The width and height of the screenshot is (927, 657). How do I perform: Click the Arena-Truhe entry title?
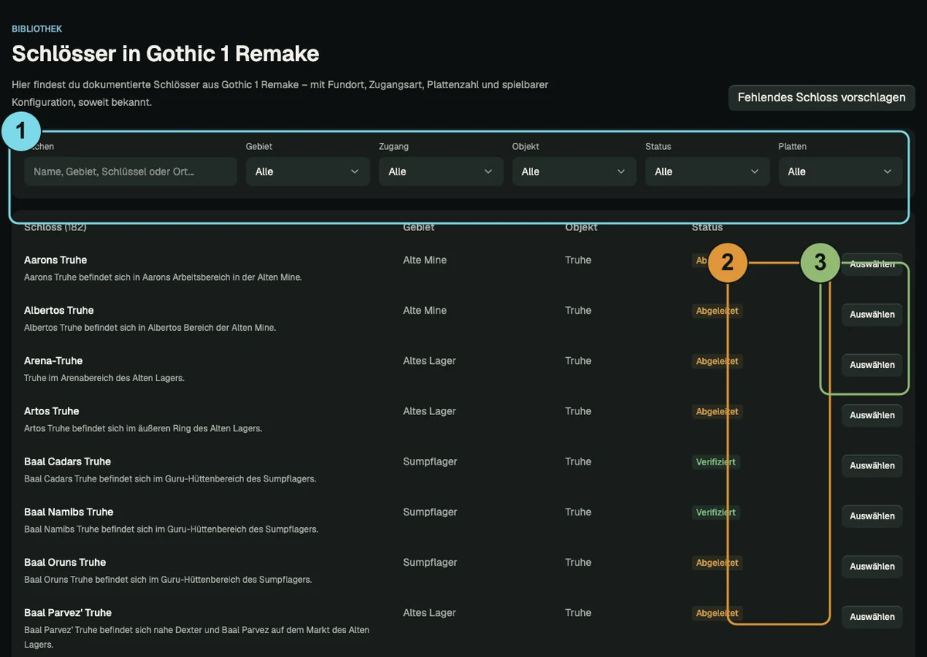click(x=53, y=360)
